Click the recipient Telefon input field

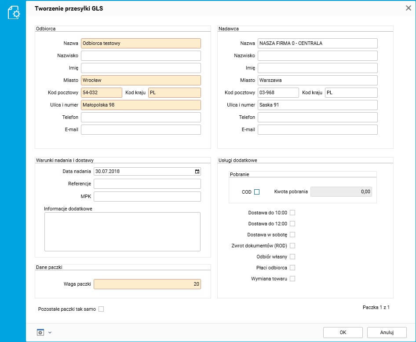141,117
